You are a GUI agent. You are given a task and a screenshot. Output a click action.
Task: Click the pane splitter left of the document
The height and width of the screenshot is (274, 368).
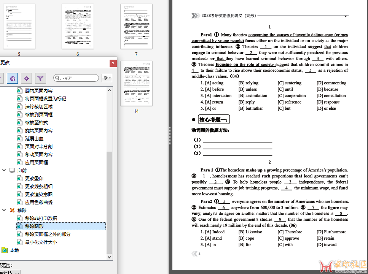[x=170, y=137]
